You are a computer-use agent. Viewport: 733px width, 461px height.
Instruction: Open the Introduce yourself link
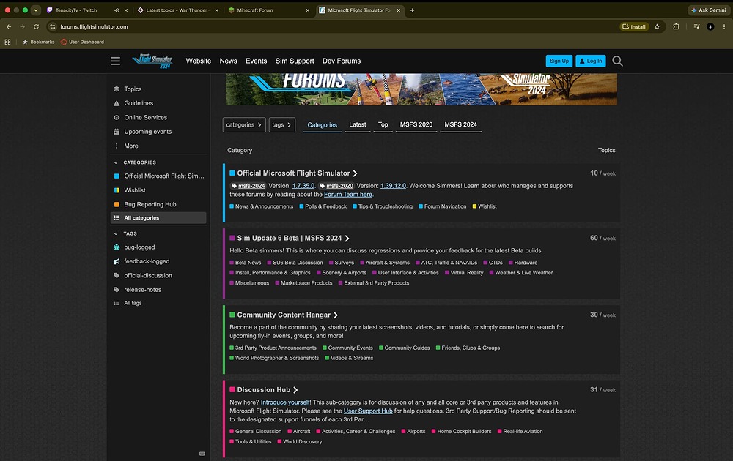(285, 402)
